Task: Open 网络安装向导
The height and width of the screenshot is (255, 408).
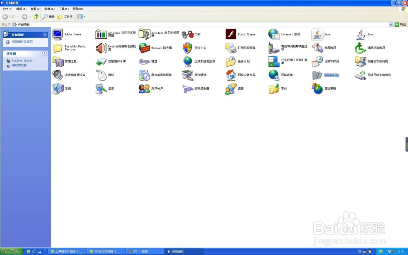Action: tap(240, 75)
